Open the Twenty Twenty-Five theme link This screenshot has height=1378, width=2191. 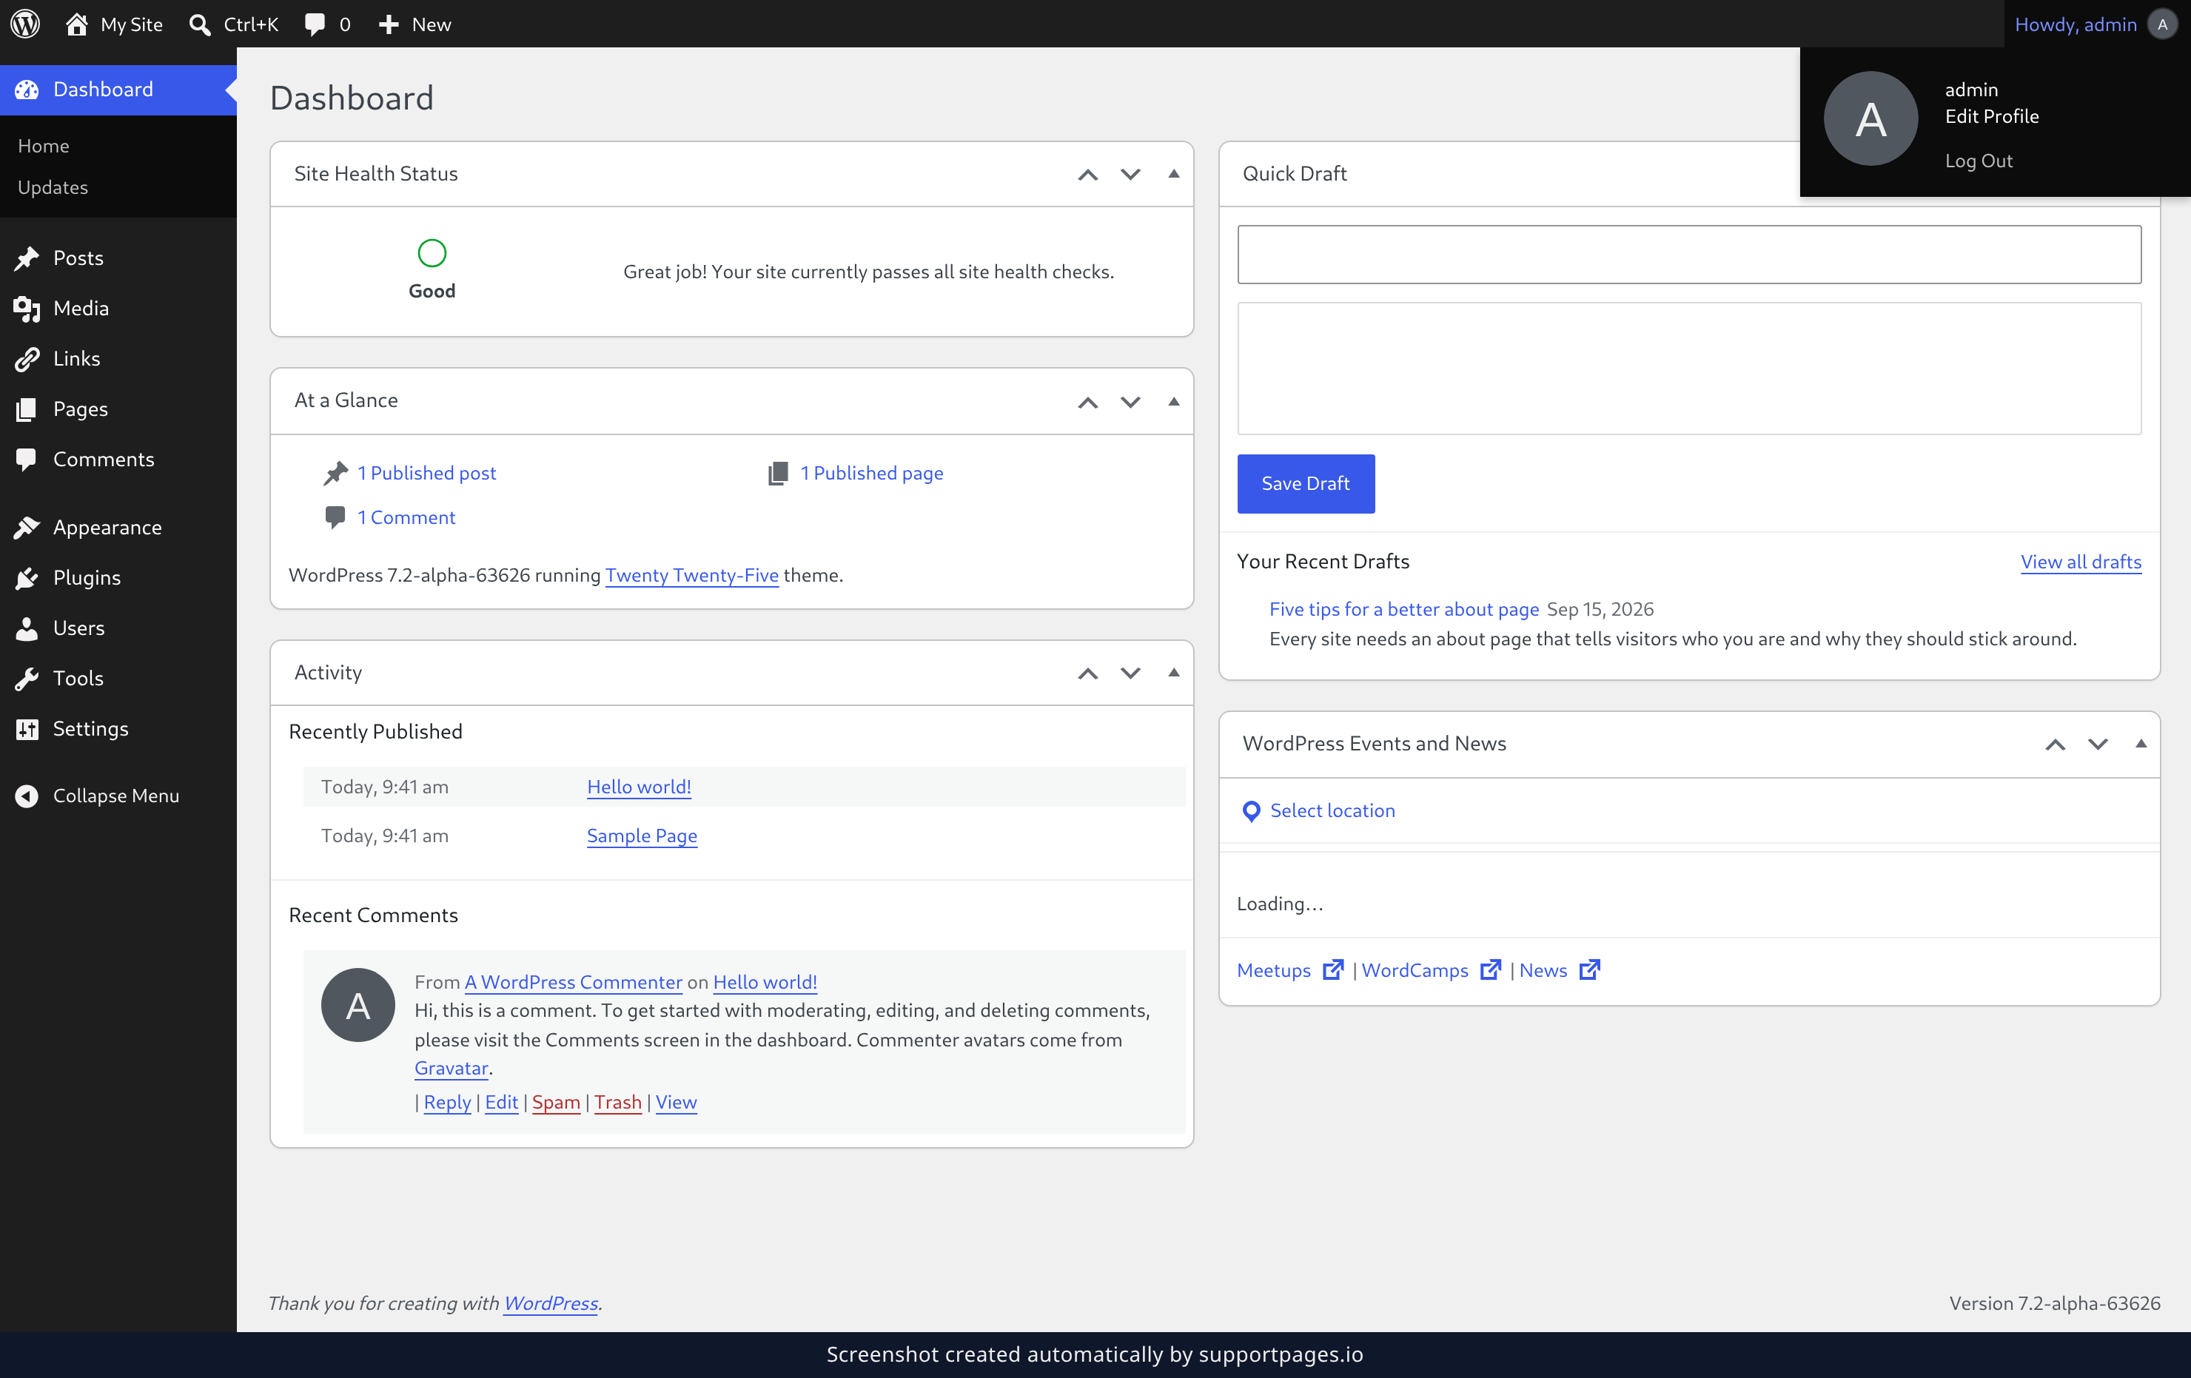pos(691,575)
